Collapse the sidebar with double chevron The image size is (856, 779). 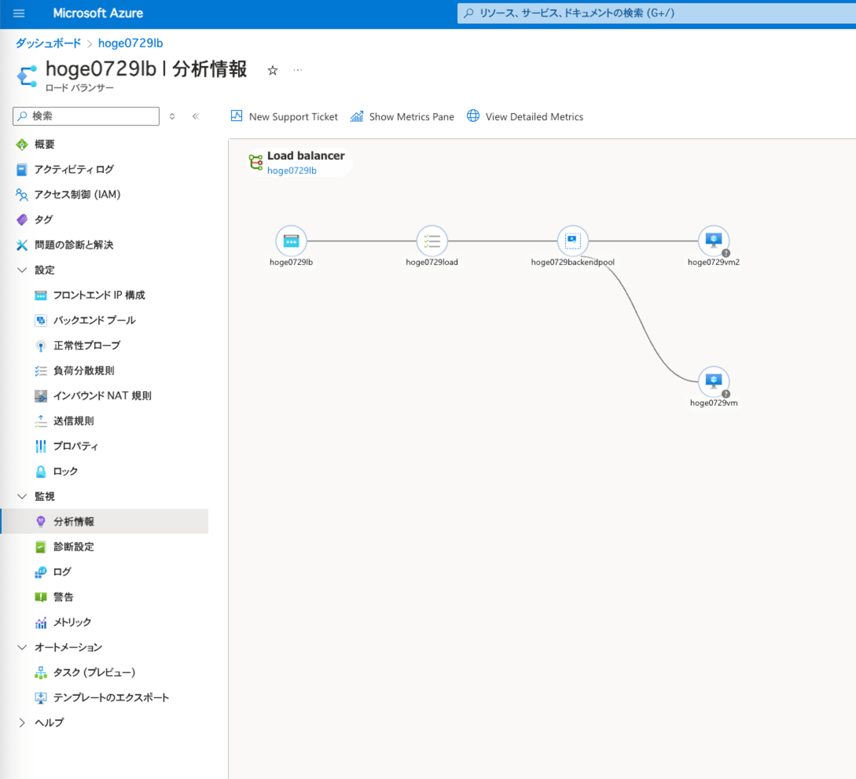(196, 116)
